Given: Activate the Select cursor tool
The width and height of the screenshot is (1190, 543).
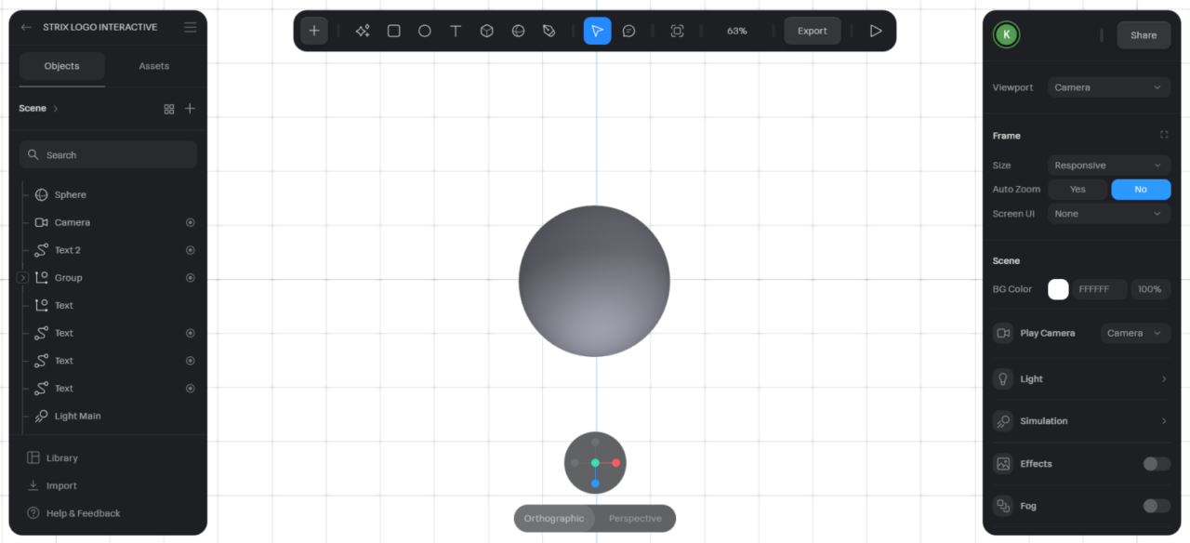Looking at the screenshot, I should coord(597,31).
